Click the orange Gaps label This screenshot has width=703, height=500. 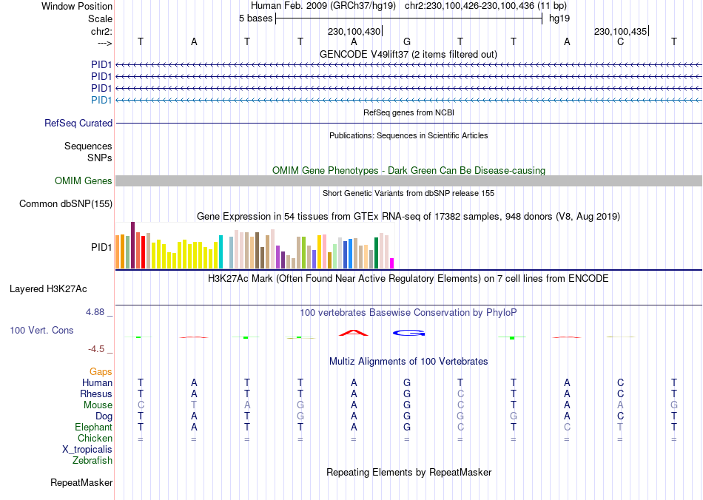point(101,371)
